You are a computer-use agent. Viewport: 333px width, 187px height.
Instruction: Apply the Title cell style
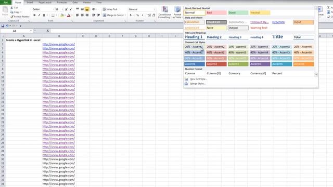[x=281, y=37]
